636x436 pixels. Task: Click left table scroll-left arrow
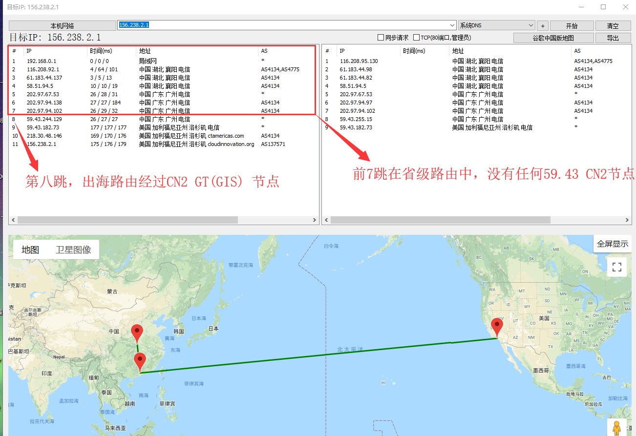[x=13, y=220]
